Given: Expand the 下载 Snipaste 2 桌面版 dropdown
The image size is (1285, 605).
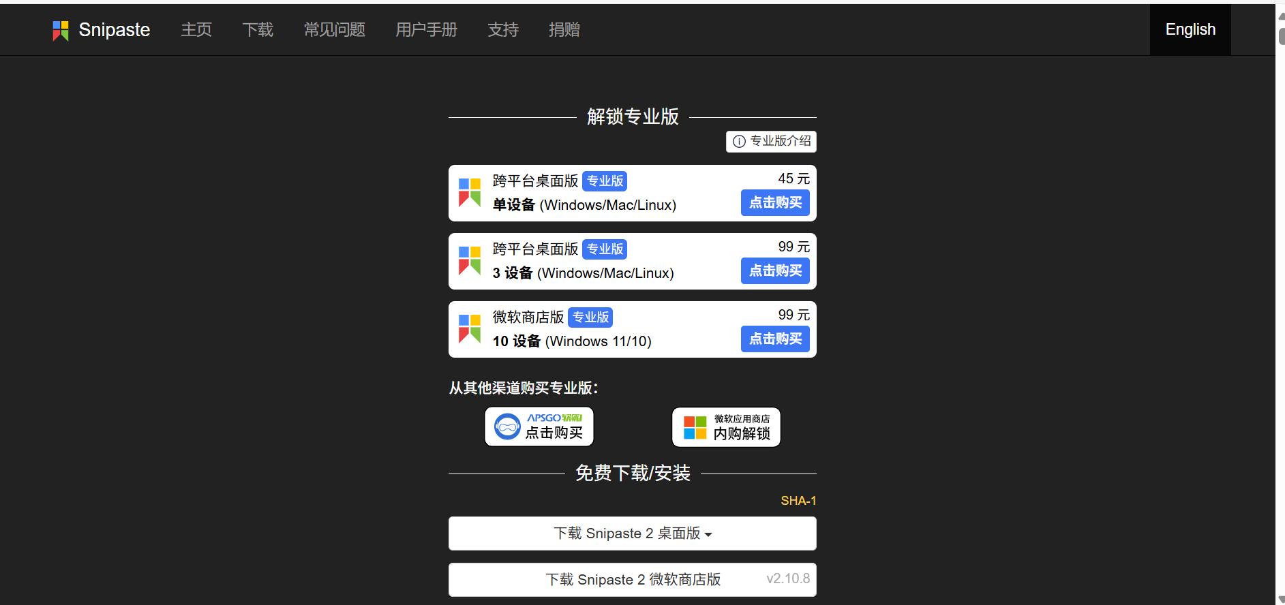Looking at the screenshot, I should pyautogui.click(x=633, y=533).
